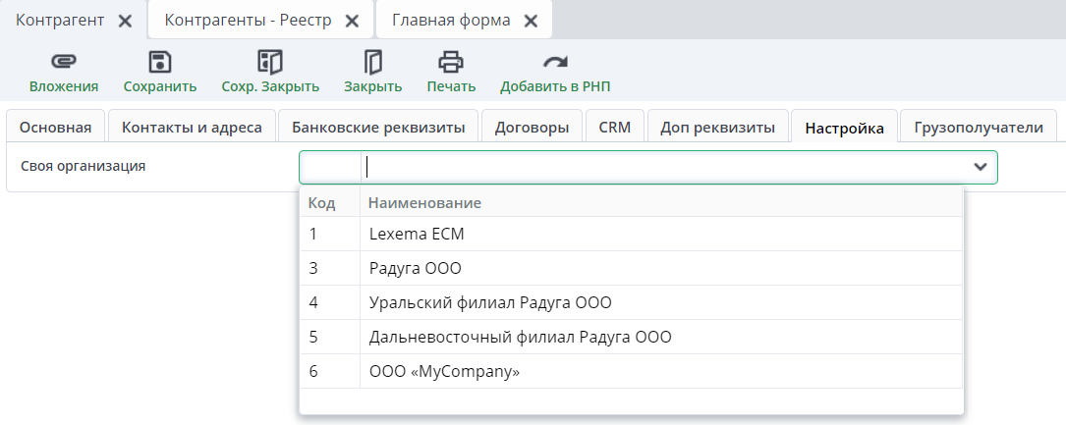Click the Сохр. Закрыть icon
Image resolution: width=1066 pixels, height=425 pixels.
(x=270, y=63)
